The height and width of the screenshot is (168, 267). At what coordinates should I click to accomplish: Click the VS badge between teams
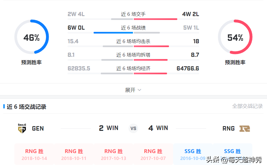point(133,128)
